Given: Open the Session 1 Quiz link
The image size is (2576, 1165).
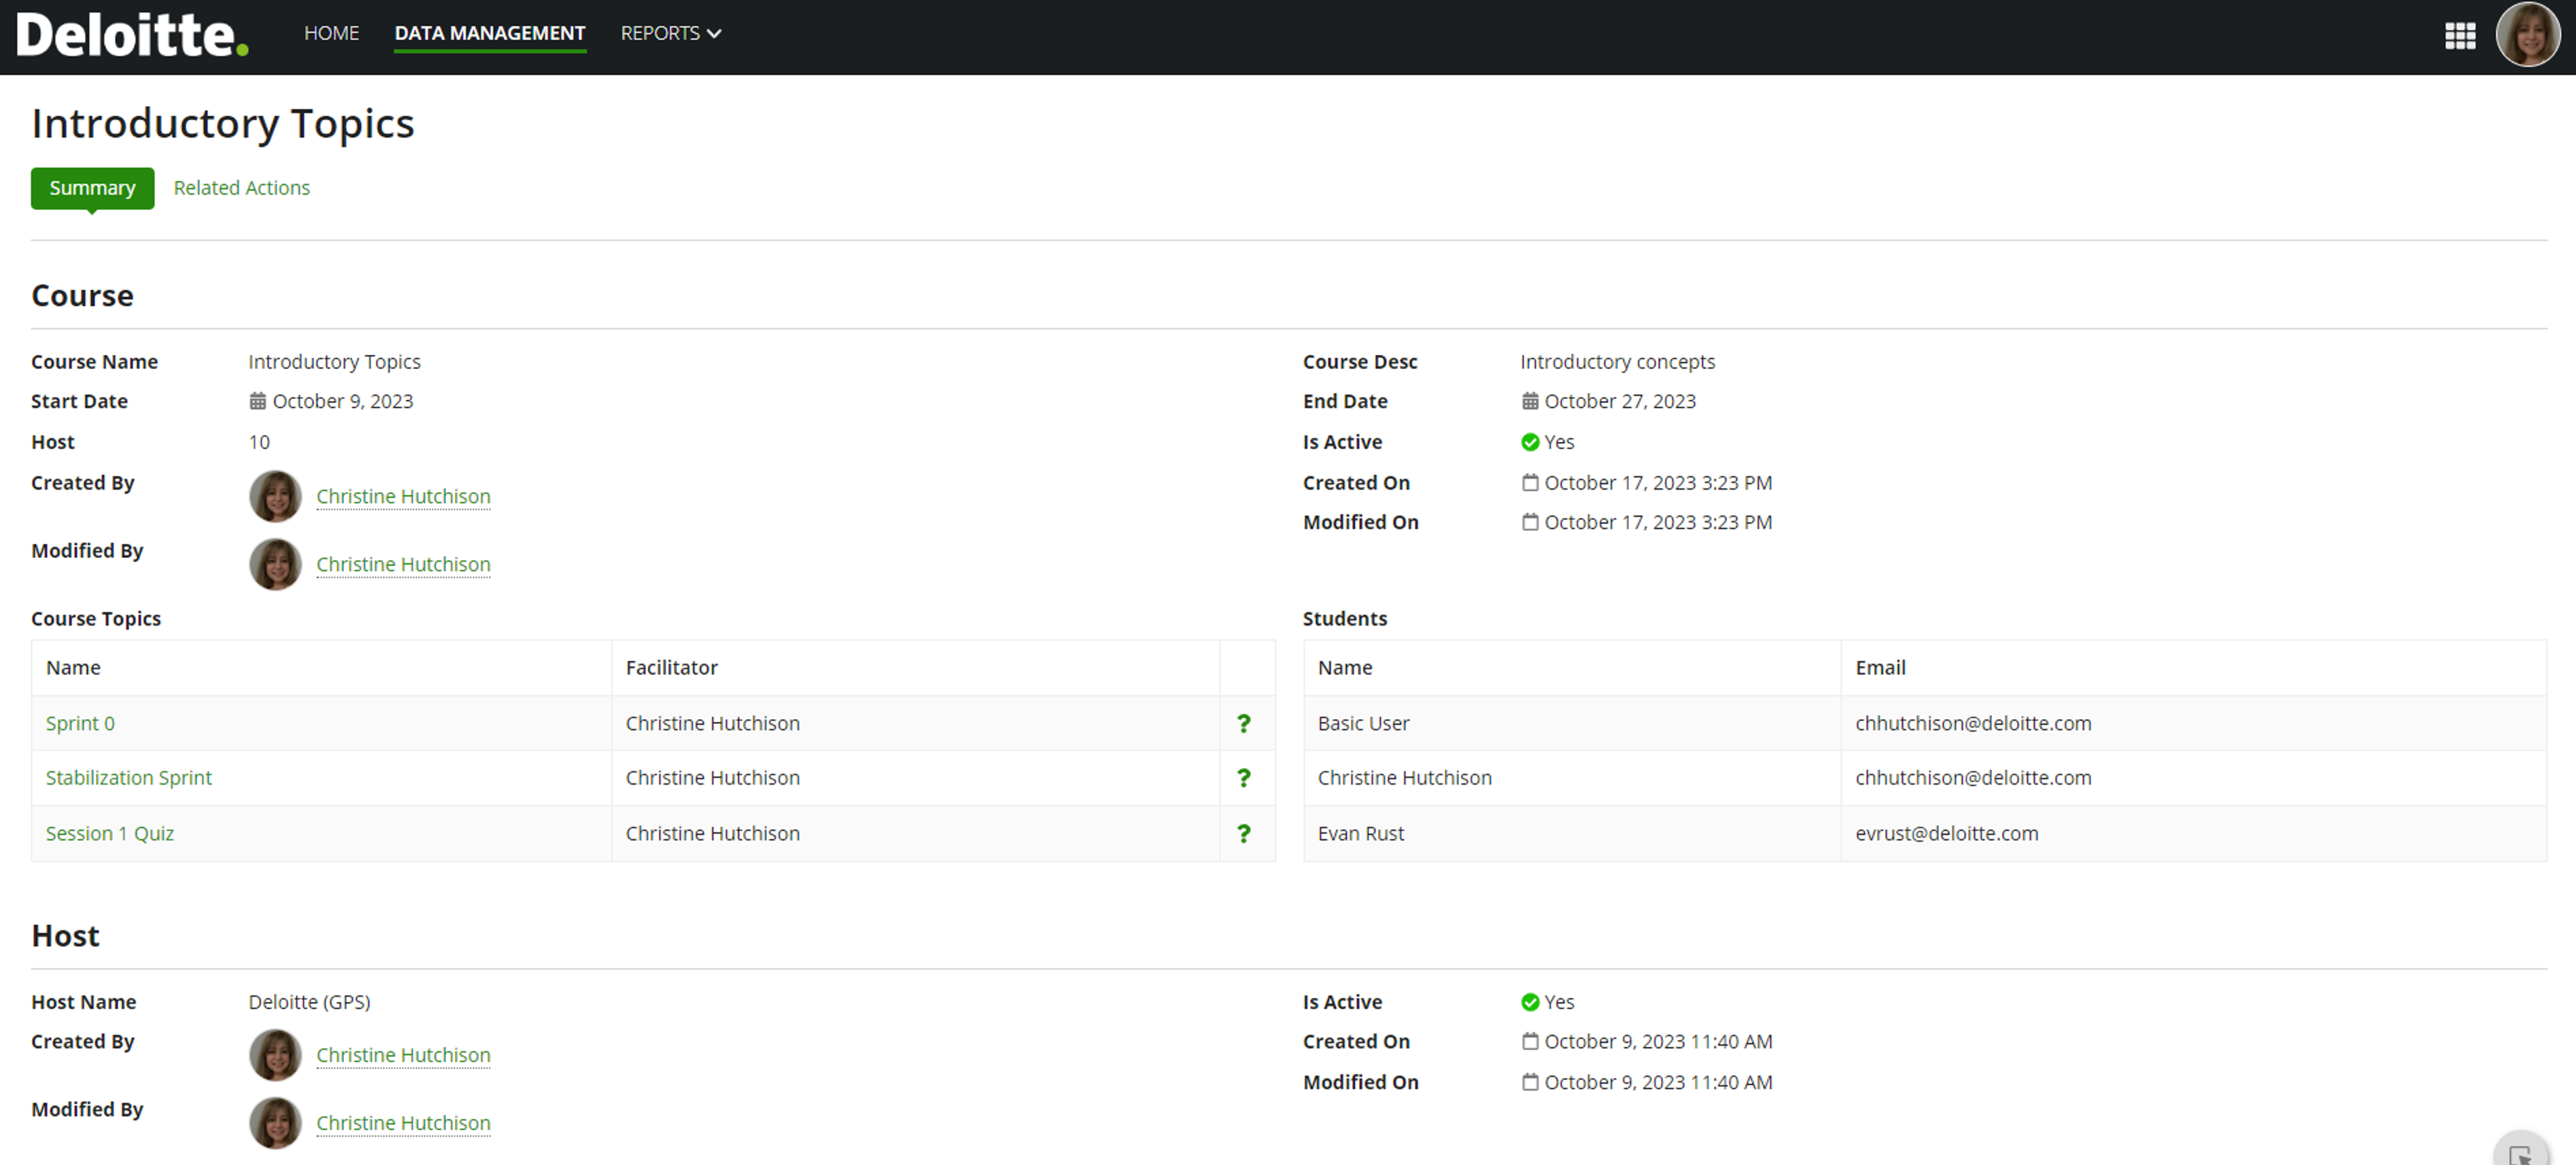Looking at the screenshot, I should [x=109, y=833].
